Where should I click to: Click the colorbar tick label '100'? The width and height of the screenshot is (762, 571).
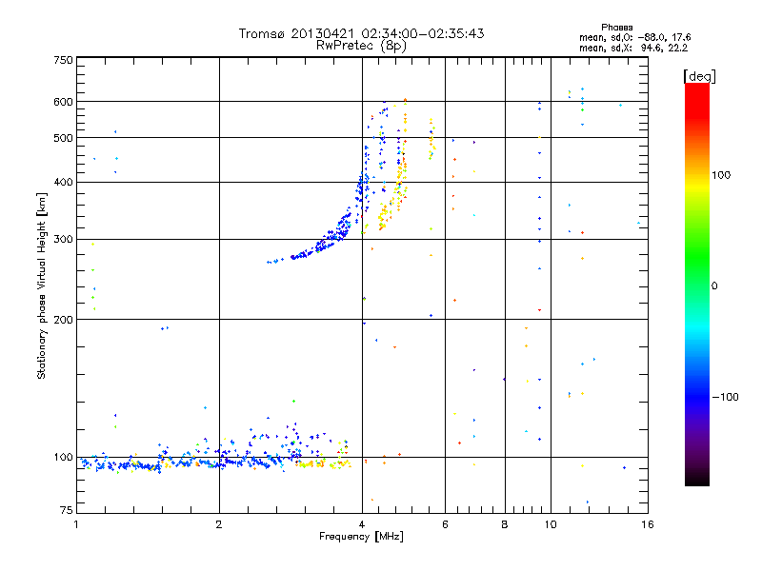pos(721,175)
